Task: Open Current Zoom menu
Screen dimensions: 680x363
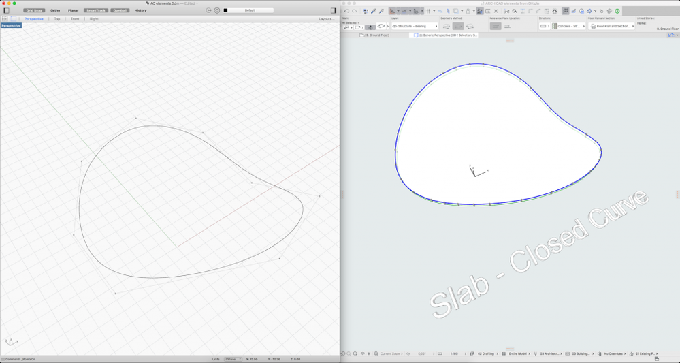Action: [x=390, y=354]
